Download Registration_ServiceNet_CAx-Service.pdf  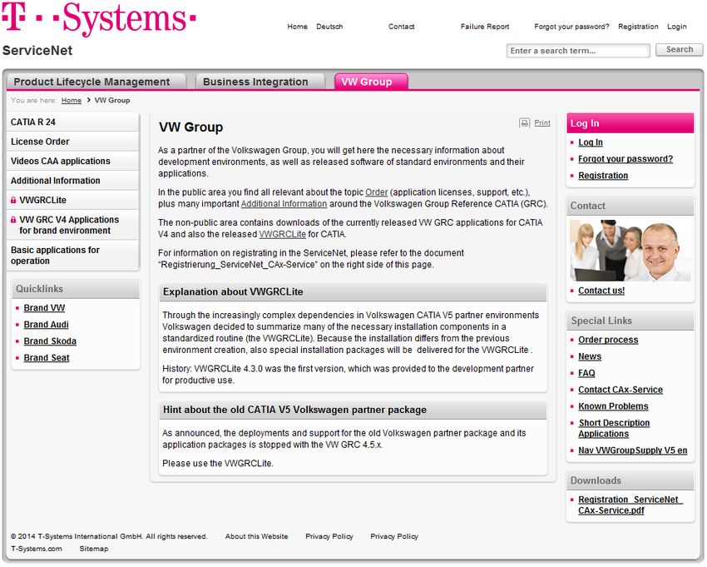coord(630,505)
